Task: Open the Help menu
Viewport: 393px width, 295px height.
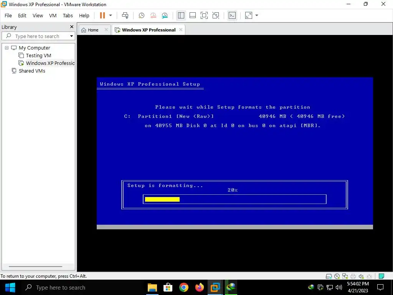Action: [84, 15]
